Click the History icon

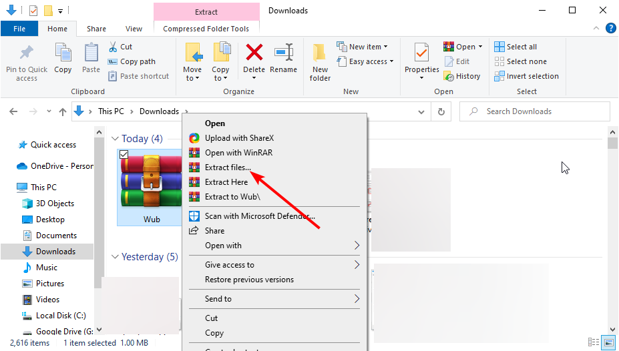(449, 76)
